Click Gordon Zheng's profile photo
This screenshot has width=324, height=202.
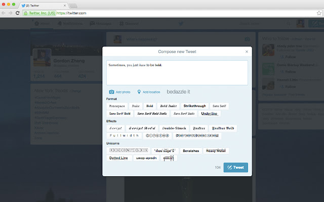pos(42,58)
